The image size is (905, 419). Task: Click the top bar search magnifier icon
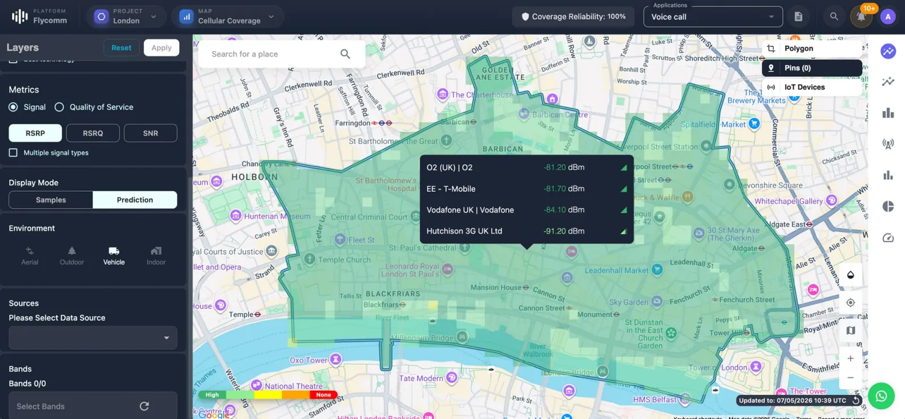(x=834, y=17)
